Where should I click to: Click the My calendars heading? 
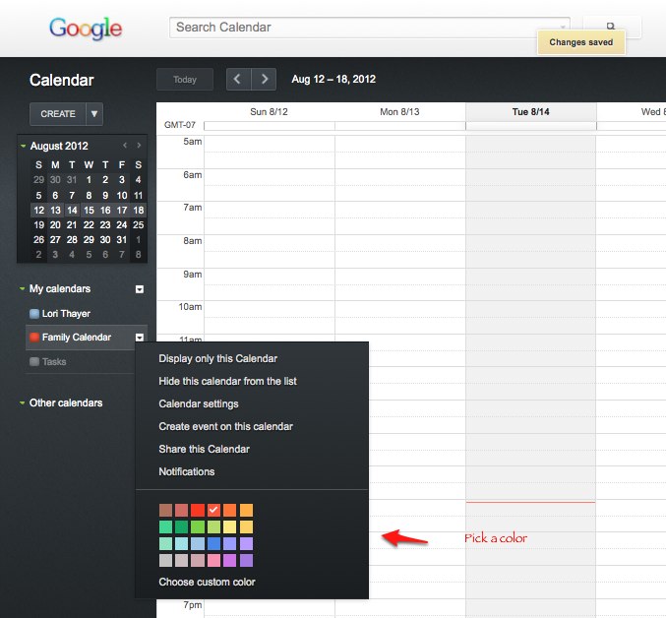(60, 288)
